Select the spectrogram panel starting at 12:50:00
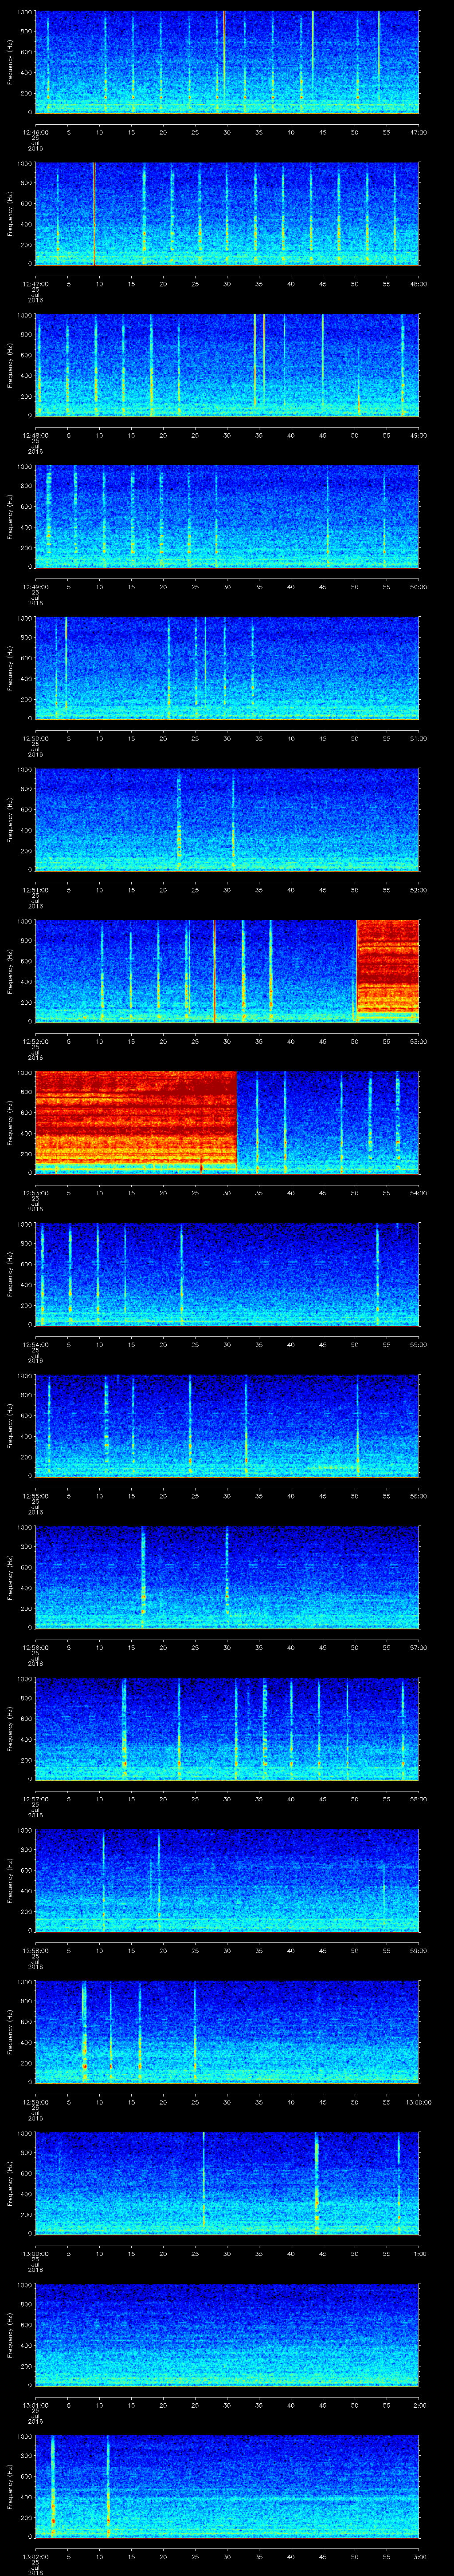This screenshot has width=454, height=2576. coord(227,669)
